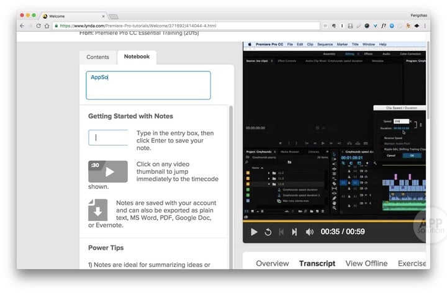Click the orange video progress bar

pos(334,221)
